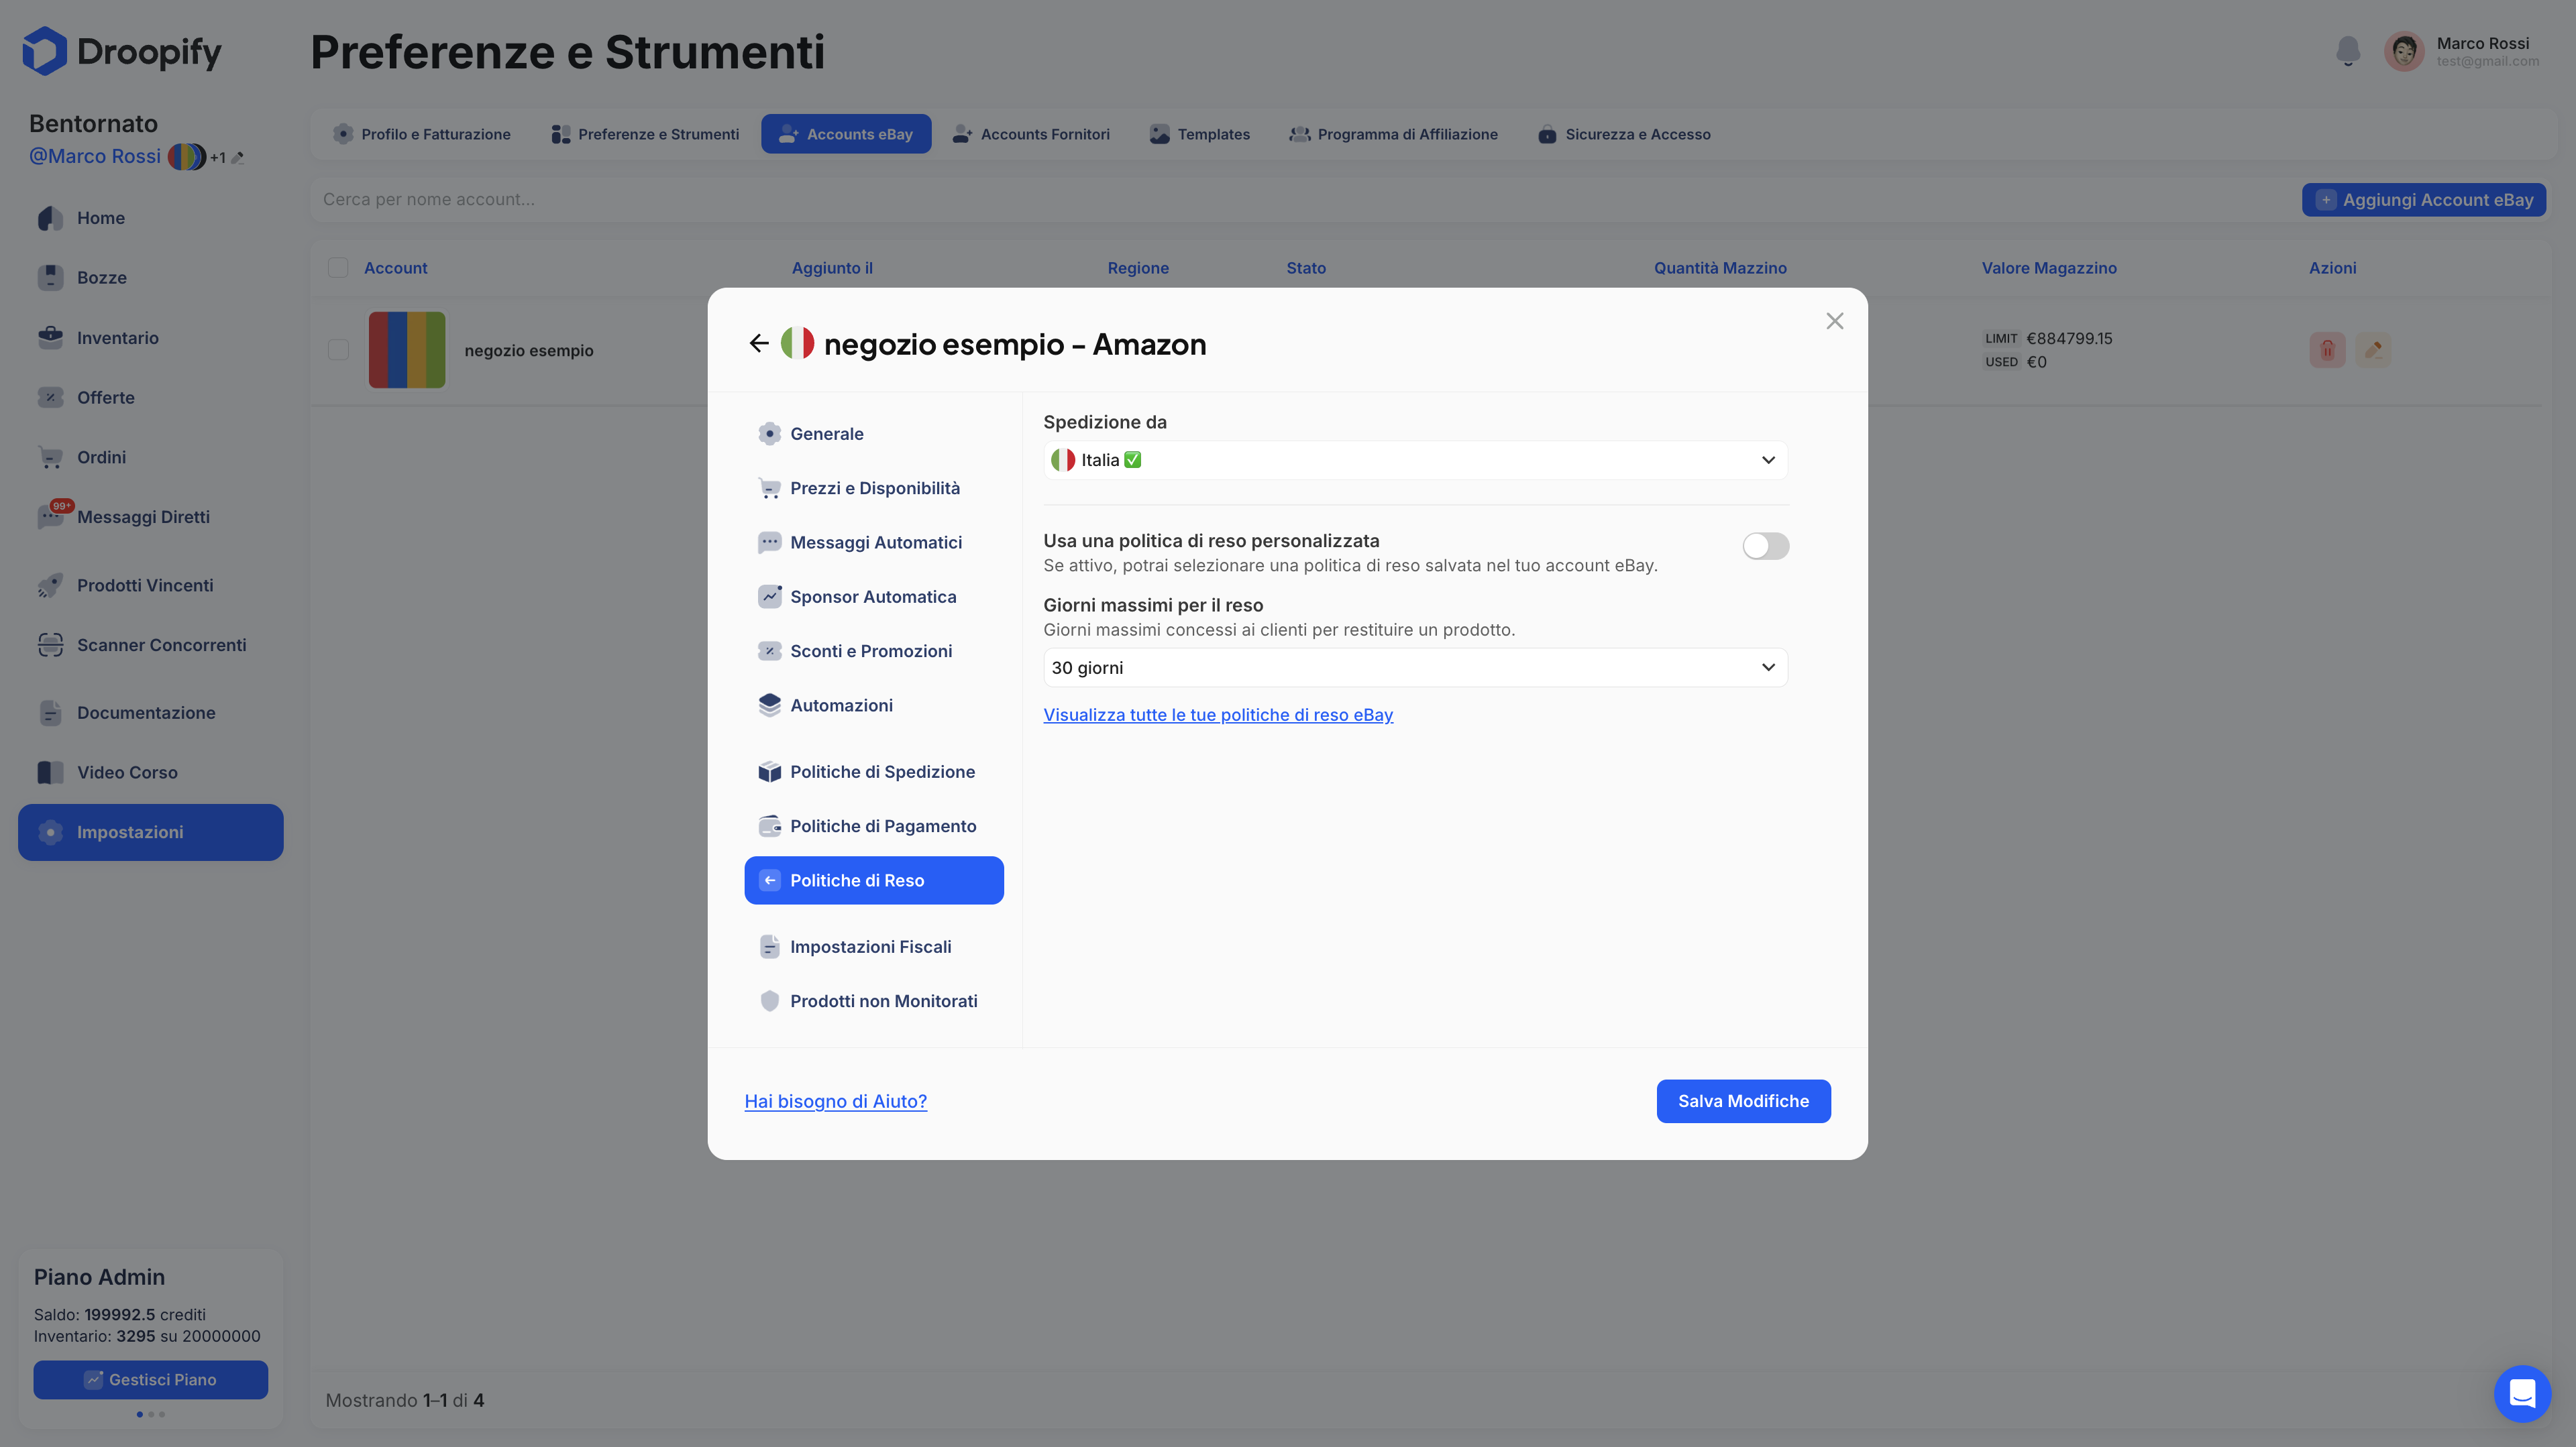Tick the select-all accounts header checkbox

pos(338,268)
